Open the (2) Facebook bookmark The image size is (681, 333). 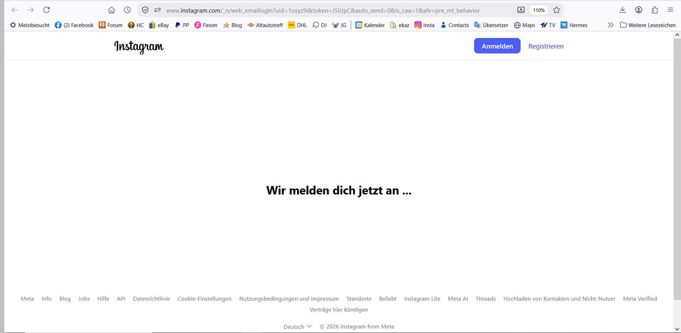pyautogui.click(x=74, y=25)
